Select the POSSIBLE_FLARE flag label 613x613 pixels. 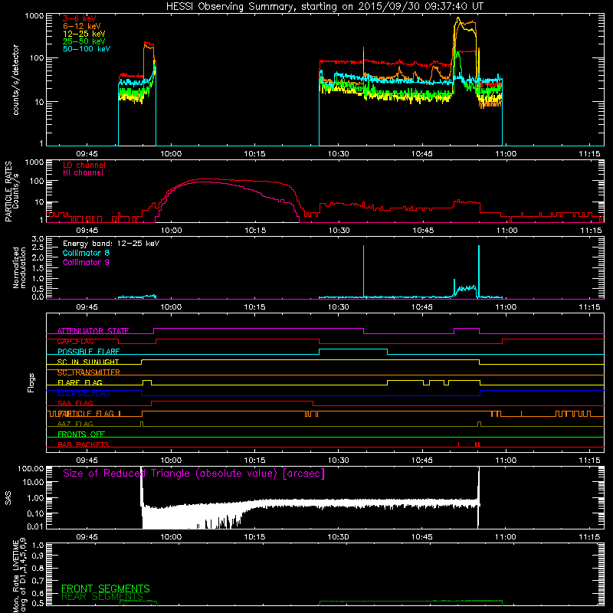(x=88, y=352)
